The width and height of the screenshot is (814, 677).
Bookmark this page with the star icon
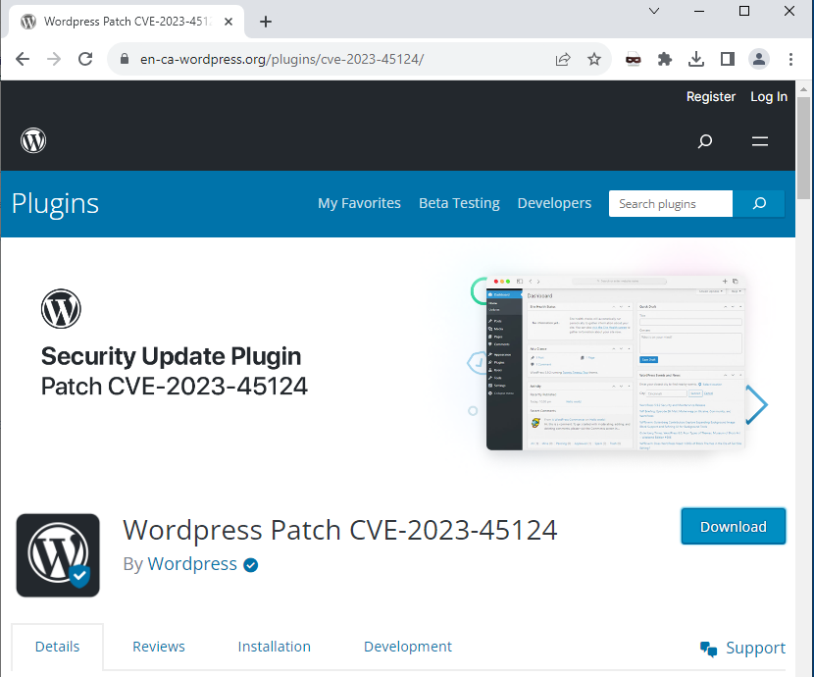[x=594, y=59]
